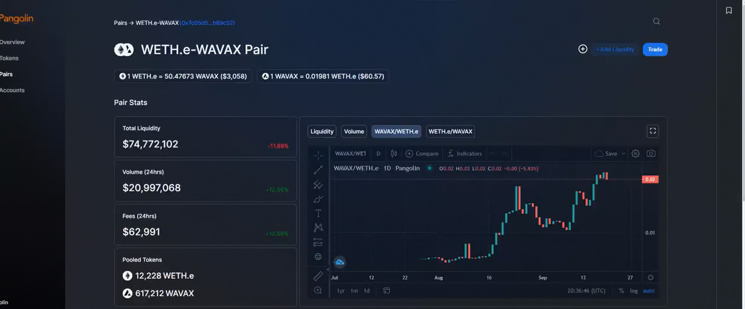Select the 1d time range

point(367,290)
